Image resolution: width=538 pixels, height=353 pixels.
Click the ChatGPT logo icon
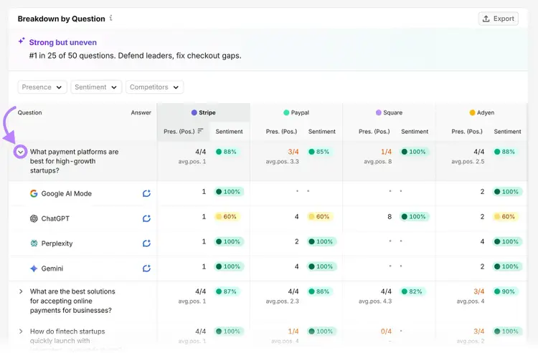34,218
